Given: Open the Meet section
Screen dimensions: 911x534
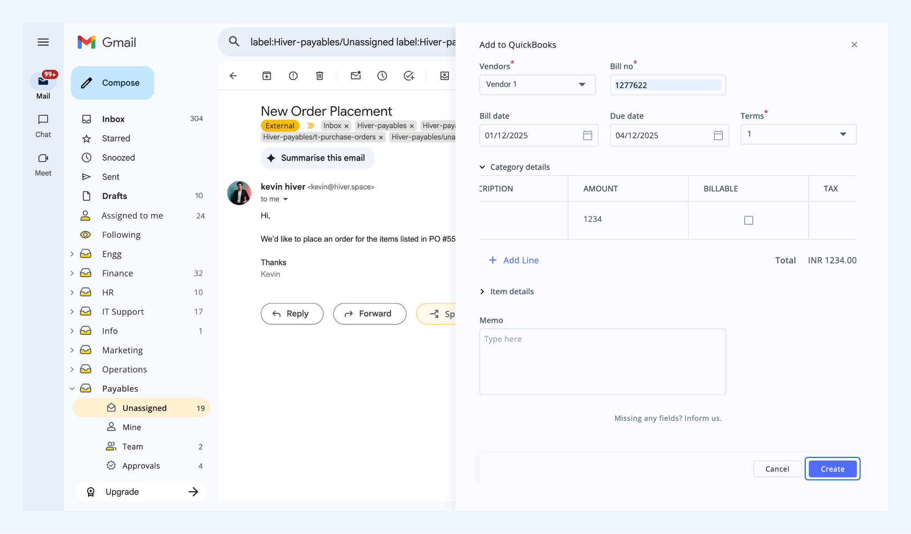Looking at the screenshot, I should point(43,165).
